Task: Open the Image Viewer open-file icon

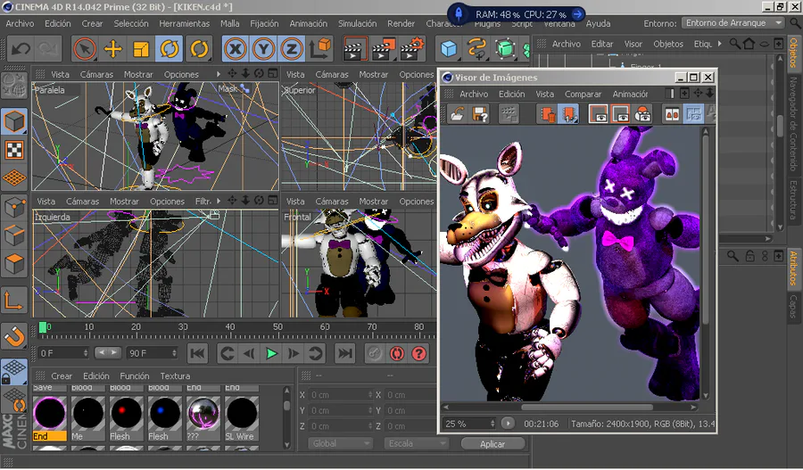Action: coord(456,113)
